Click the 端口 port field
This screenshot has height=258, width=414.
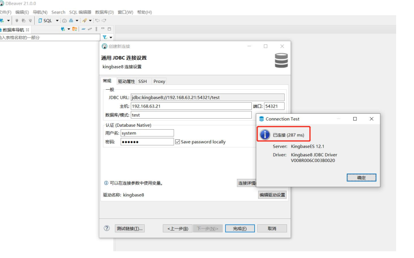[274, 106]
